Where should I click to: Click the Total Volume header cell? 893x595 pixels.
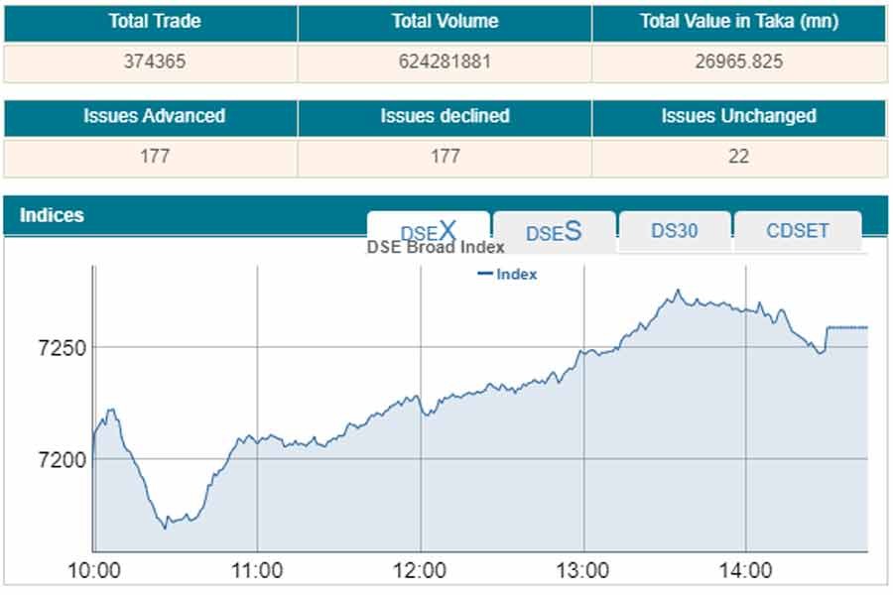point(445,22)
